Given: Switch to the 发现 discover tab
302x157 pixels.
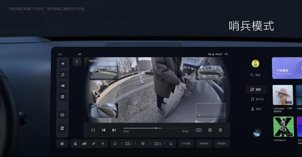Looking at the screenshot, I should click(x=256, y=89).
